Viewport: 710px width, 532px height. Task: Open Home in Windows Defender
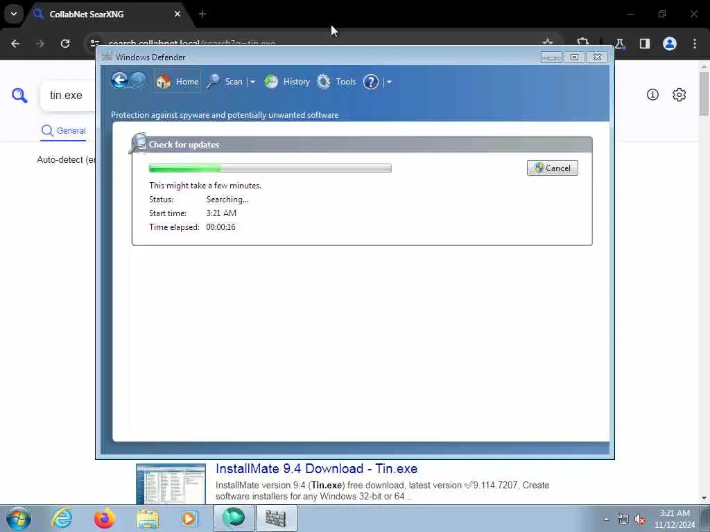click(177, 82)
